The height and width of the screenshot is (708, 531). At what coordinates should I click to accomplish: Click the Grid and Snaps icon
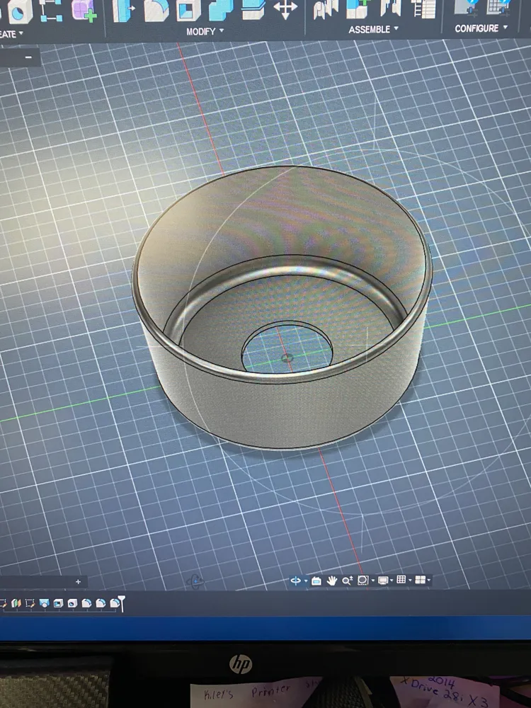[x=401, y=580]
